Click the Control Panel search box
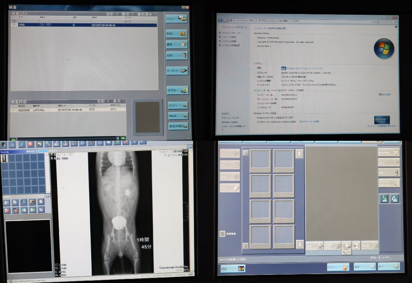 click(x=388, y=22)
